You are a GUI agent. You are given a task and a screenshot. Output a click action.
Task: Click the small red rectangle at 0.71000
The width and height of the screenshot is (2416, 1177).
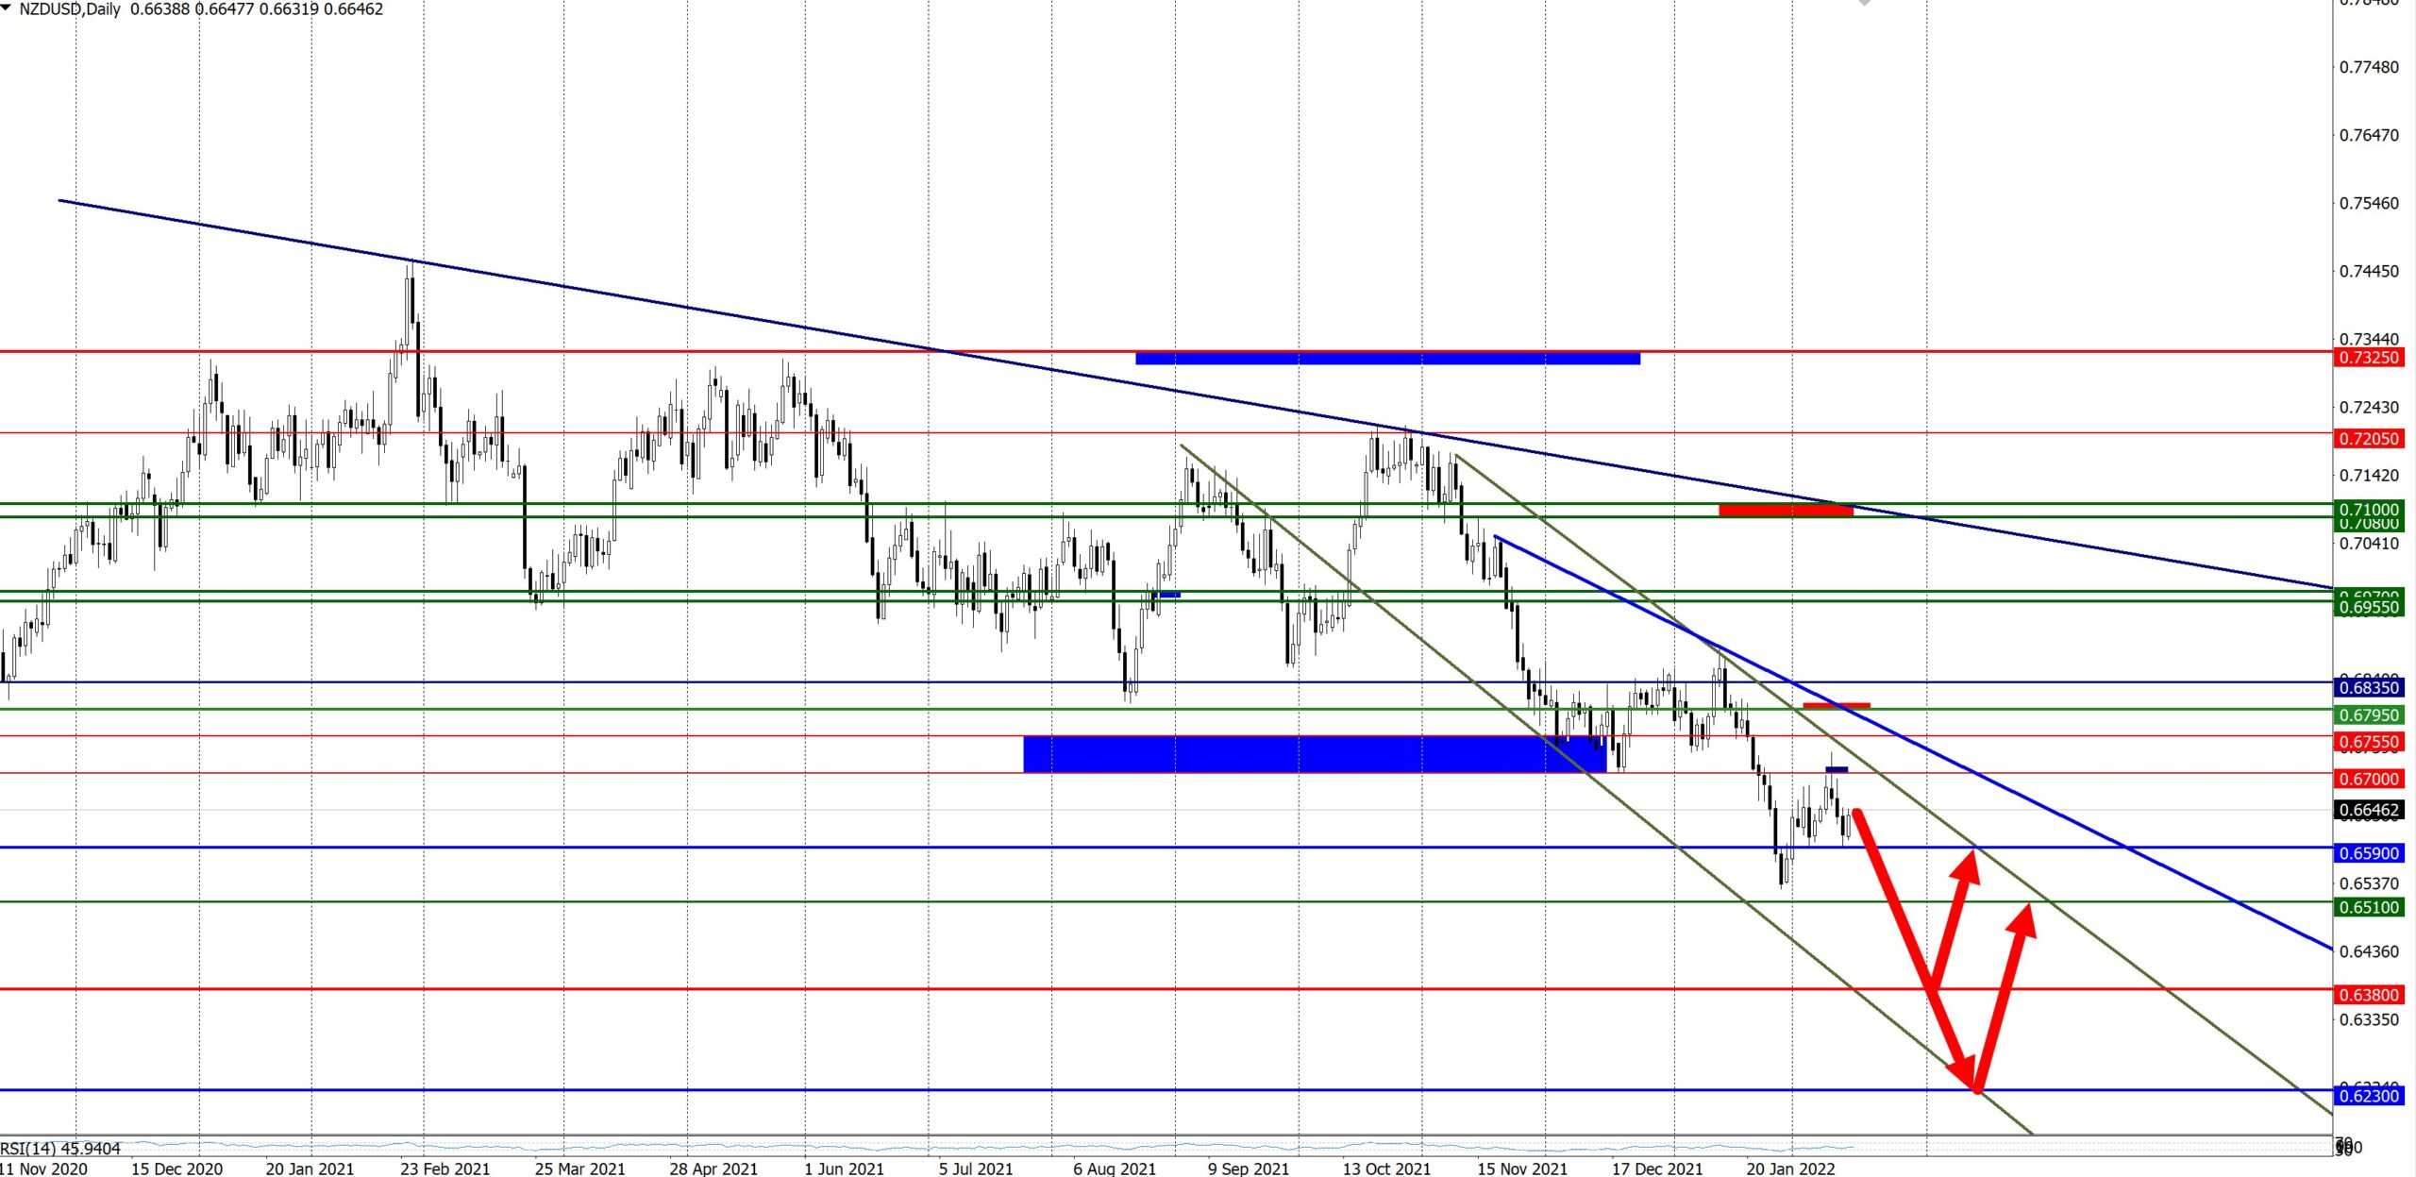(x=1786, y=511)
